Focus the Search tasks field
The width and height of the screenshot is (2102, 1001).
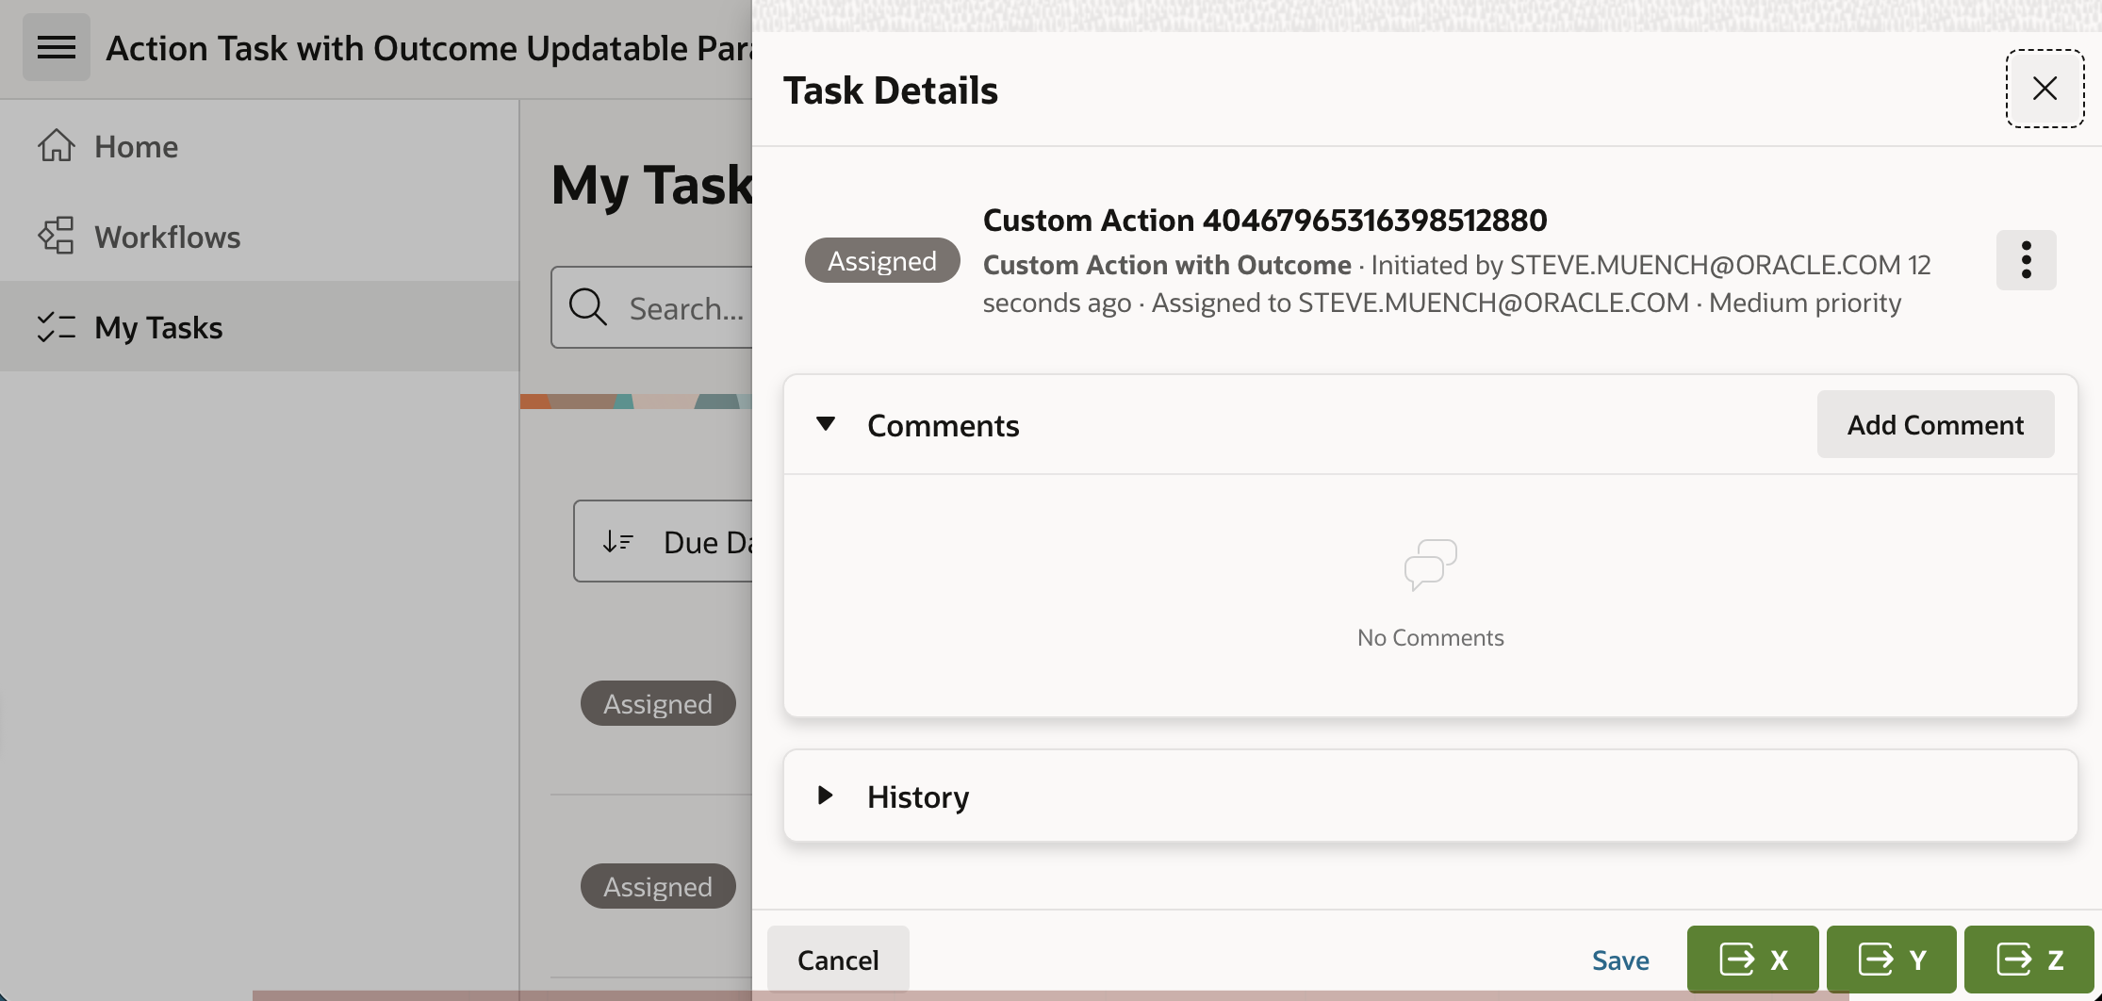pyautogui.click(x=686, y=308)
